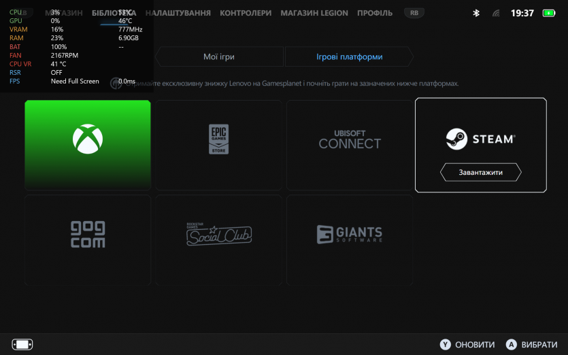Open the Ubisoft Connect platform tile
The image size is (568, 355).
tap(350, 143)
